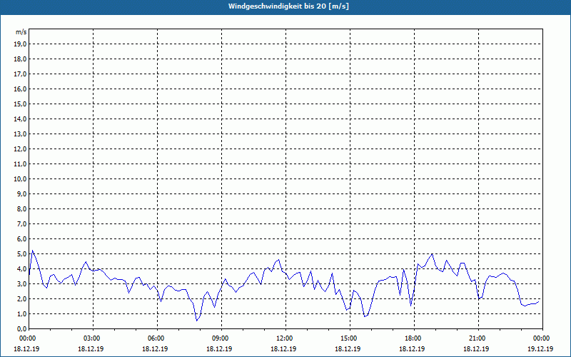The width and height of the screenshot is (571, 357).
Task: Click the 6,0 y-axis label
Action: click(x=21, y=239)
